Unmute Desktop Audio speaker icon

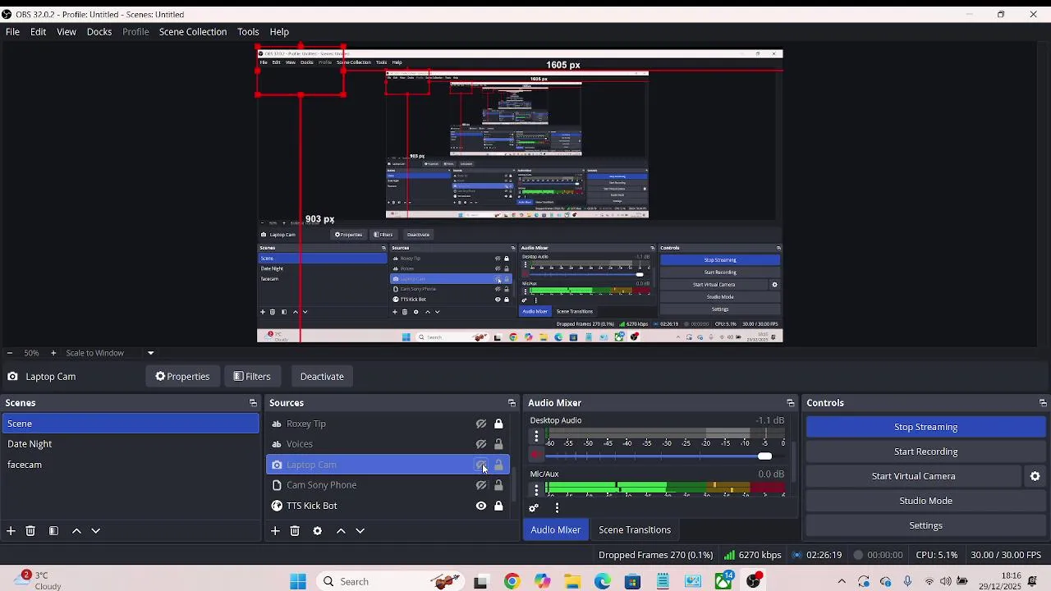[x=537, y=456]
